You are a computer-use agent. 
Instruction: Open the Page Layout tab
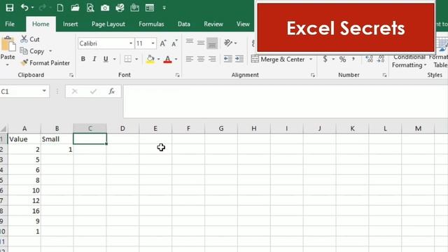point(108,24)
